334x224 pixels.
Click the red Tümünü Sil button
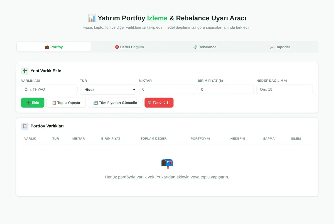[x=159, y=103]
